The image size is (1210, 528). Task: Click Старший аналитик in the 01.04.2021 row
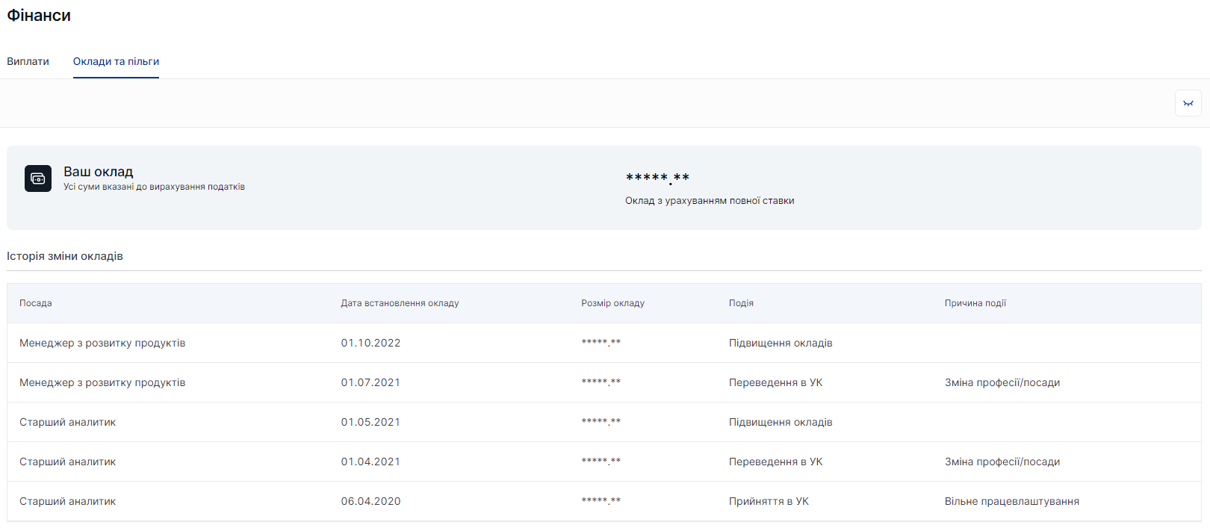(67, 462)
